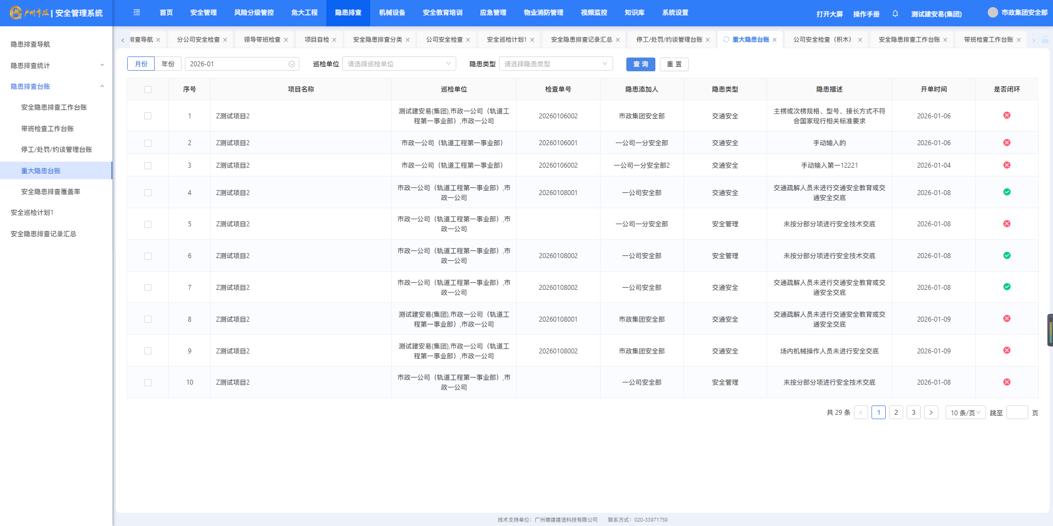Switch the date filter to 年份

coord(168,64)
